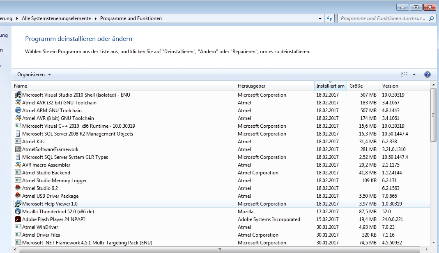Image resolution: width=439 pixels, height=253 pixels.
Task: Click the Atmel Studio Backend icon
Action: point(18,173)
